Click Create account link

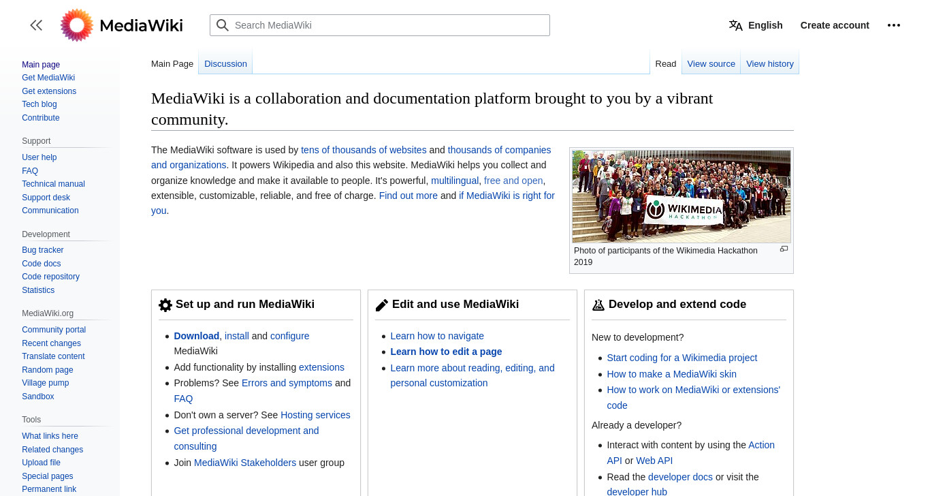click(x=835, y=25)
